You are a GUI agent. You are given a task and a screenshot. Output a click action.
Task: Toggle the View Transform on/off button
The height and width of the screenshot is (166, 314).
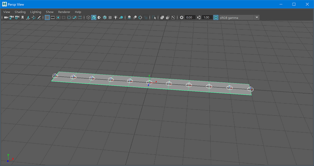[x=215, y=18]
